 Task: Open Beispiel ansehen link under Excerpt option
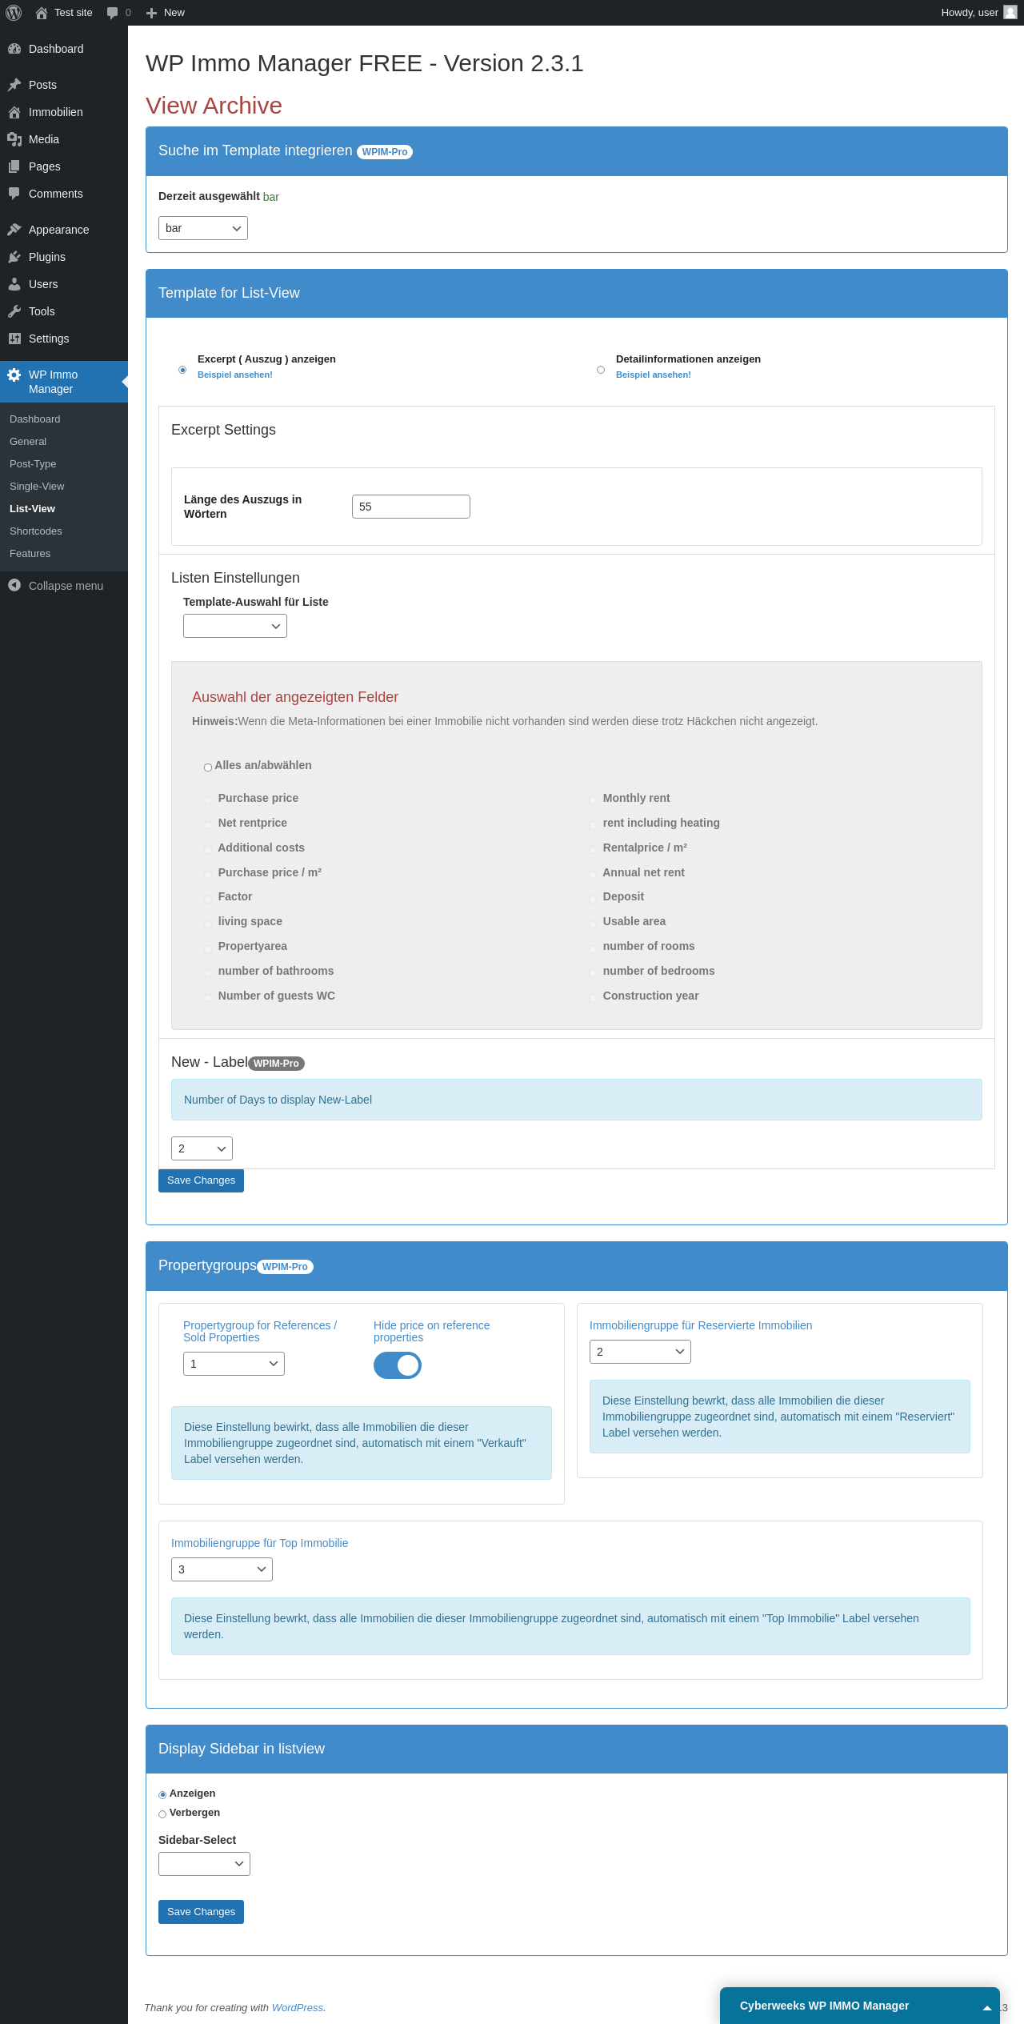coord(235,375)
